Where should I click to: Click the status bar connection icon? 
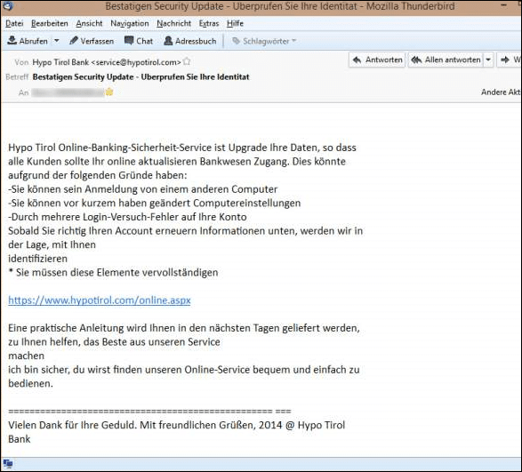point(8,463)
